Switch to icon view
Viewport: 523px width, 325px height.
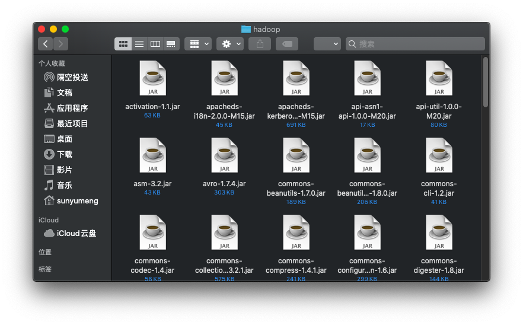coord(123,44)
